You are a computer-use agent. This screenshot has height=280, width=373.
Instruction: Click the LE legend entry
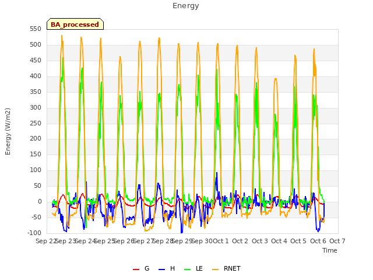(193, 268)
